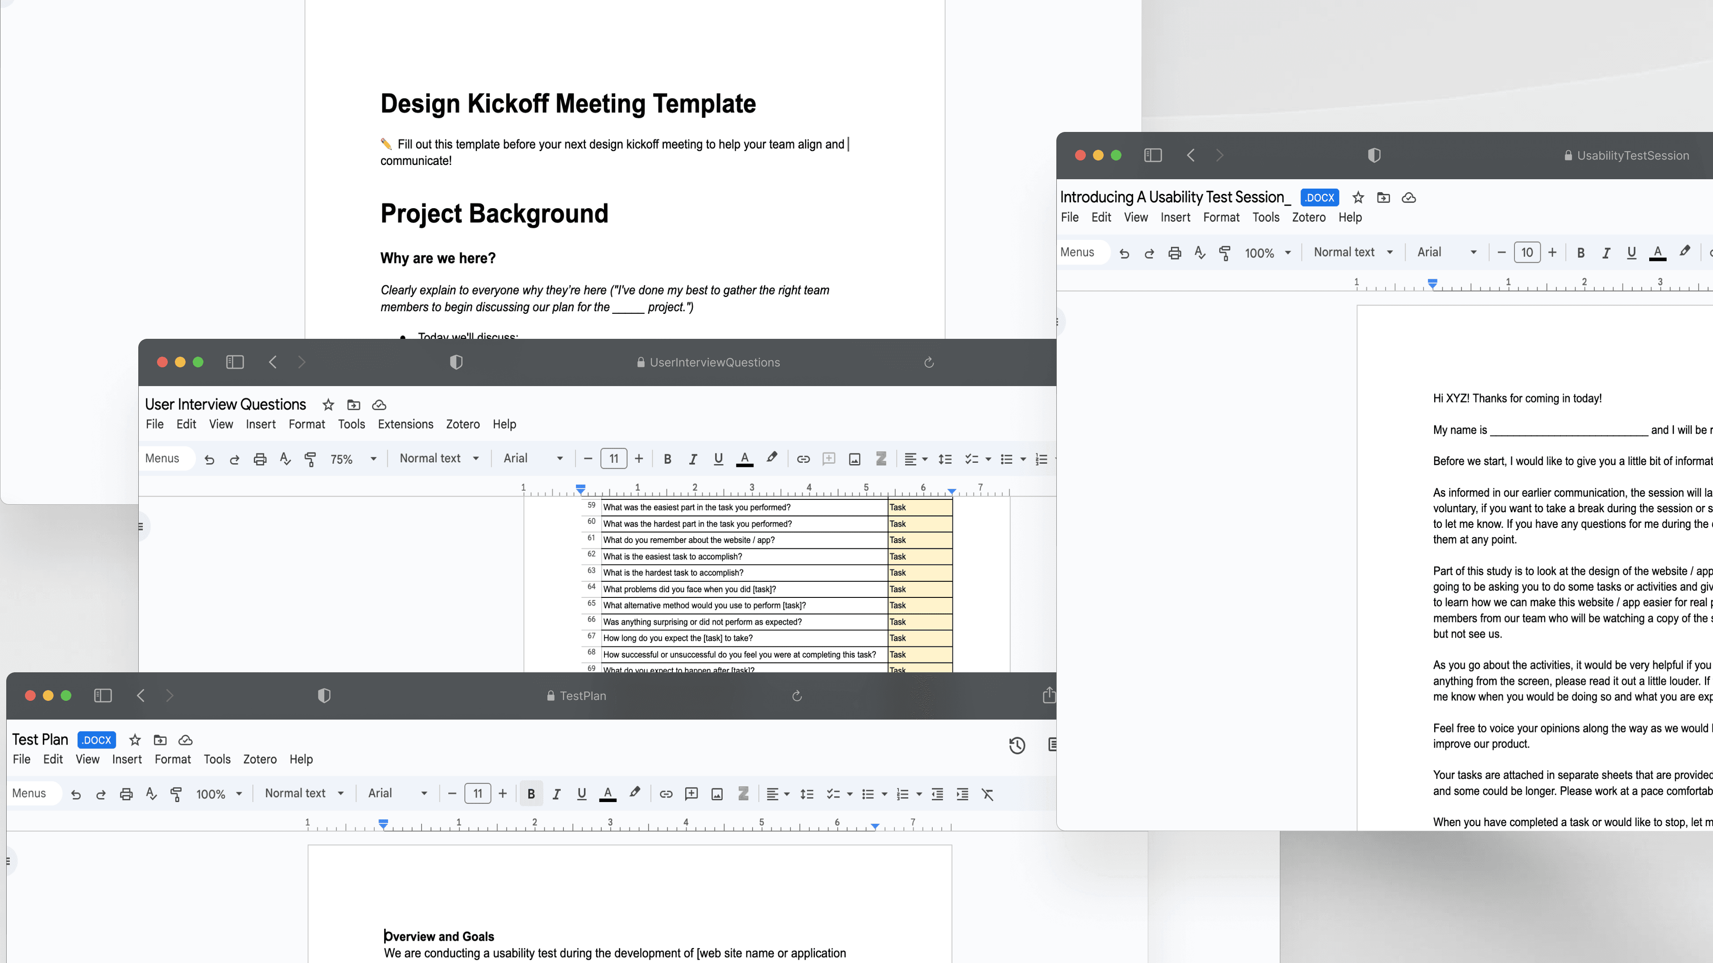The height and width of the screenshot is (963, 1713).
Task: Click Menus button in Test Plan toolbar
Action: point(29,794)
